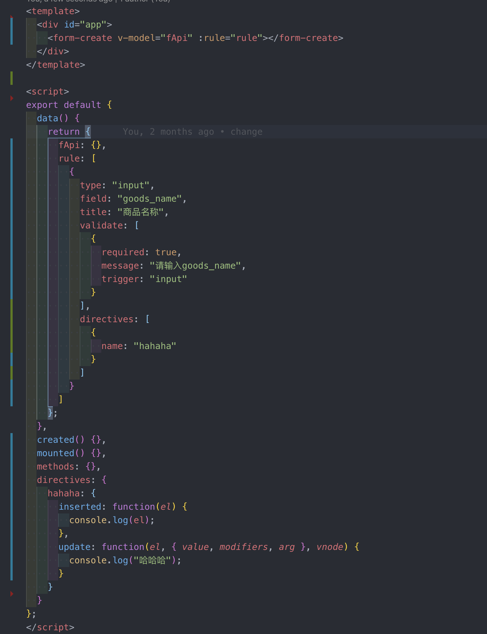Click the closing </template> tag

pyautogui.click(x=55, y=65)
